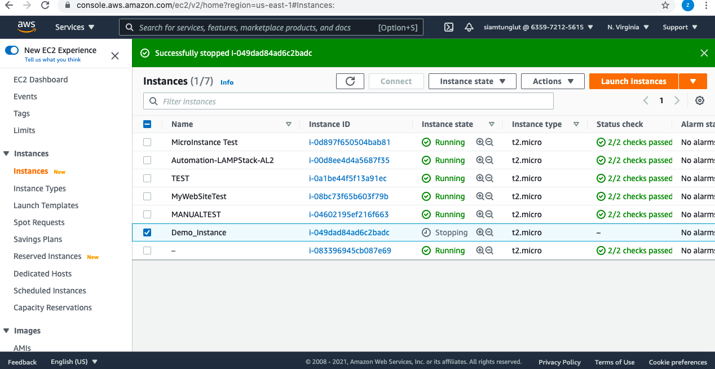Open instance ID i-049dad84ad6c2badc link
Screen dimensions: 715x369
[x=349, y=232]
